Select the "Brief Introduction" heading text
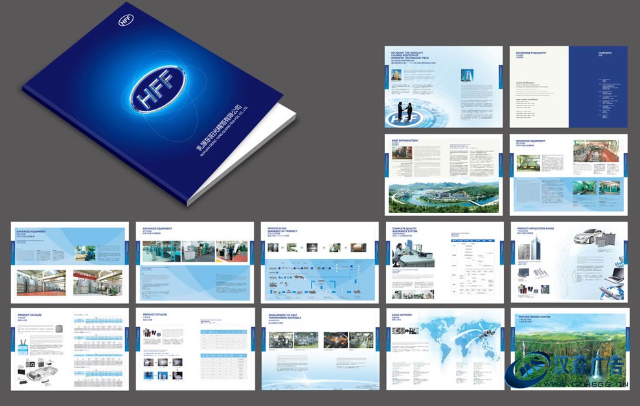 pos(405,141)
